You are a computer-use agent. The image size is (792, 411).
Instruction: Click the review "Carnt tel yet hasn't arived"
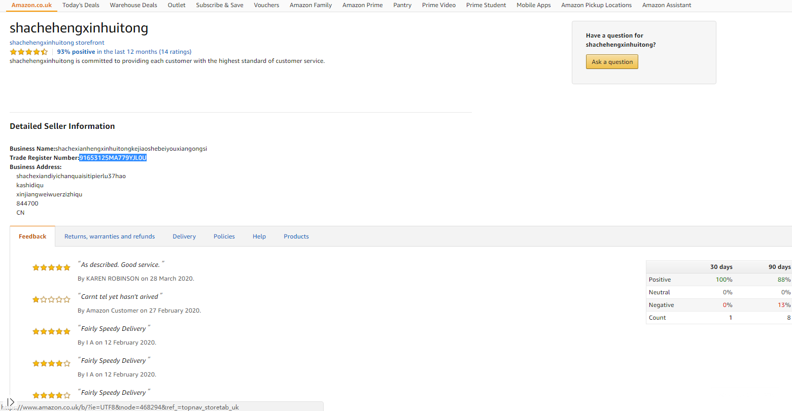(120, 297)
